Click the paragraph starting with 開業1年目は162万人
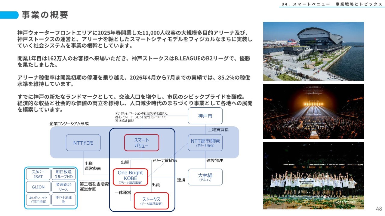Viewport: 385px width, 216px height. [x=134, y=61]
